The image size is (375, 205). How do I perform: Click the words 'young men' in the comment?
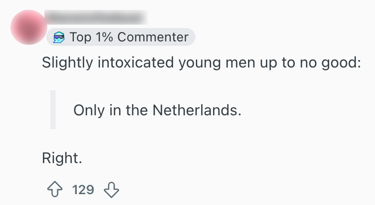[220, 63]
